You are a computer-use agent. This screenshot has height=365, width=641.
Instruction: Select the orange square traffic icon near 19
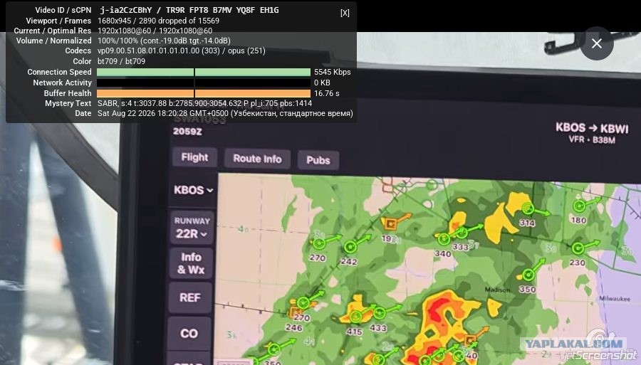coord(390,223)
